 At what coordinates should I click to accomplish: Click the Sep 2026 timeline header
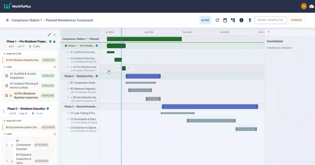click(x=187, y=32)
